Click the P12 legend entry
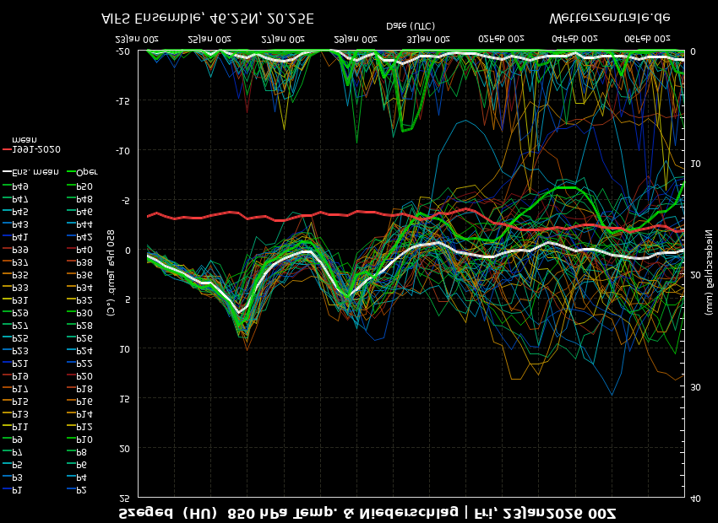Image resolution: width=718 pixels, height=523 pixels. click(x=84, y=427)
